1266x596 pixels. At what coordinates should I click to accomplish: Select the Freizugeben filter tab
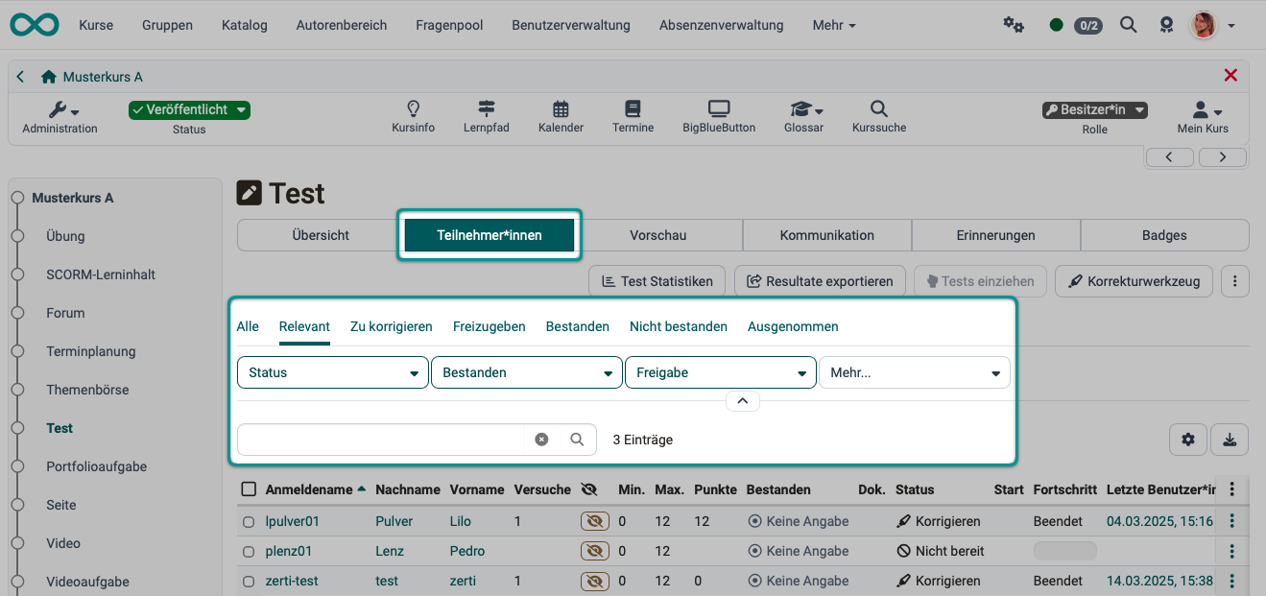coord(490,327)
